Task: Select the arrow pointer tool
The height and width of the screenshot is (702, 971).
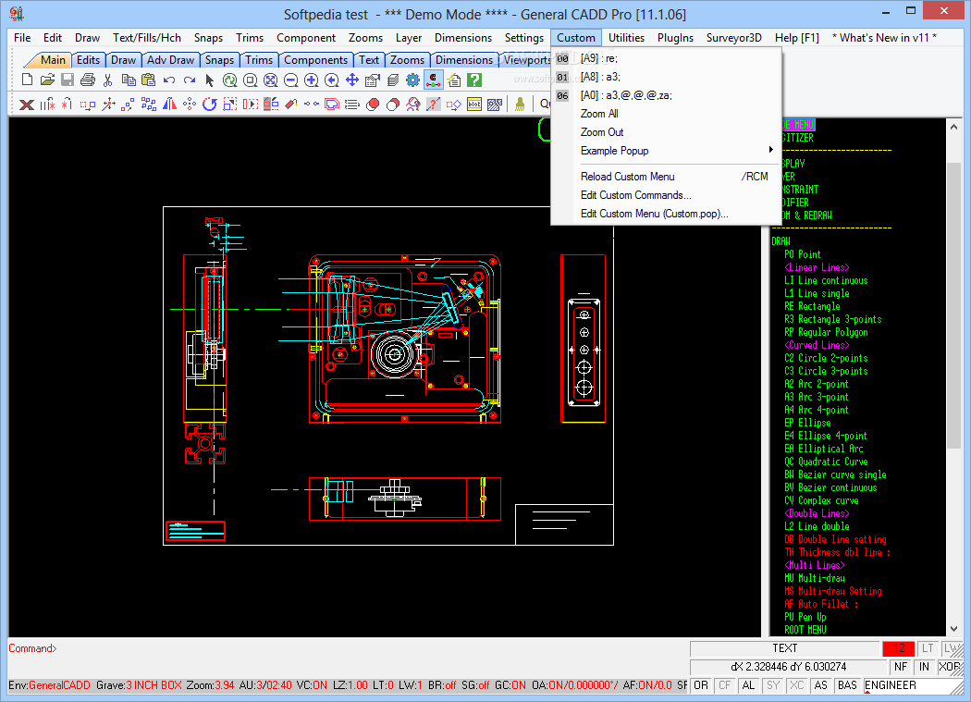Action: [x=209, y=80]
